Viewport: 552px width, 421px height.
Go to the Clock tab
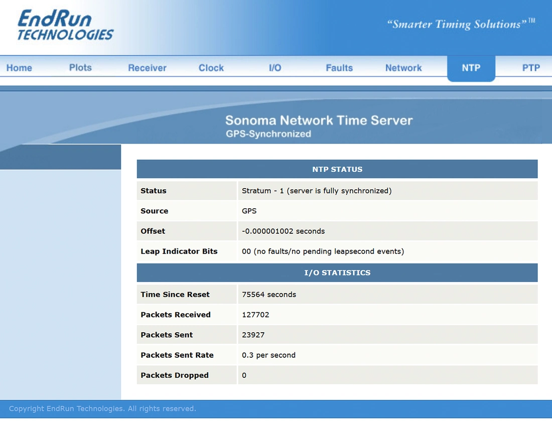coord(211,68)
